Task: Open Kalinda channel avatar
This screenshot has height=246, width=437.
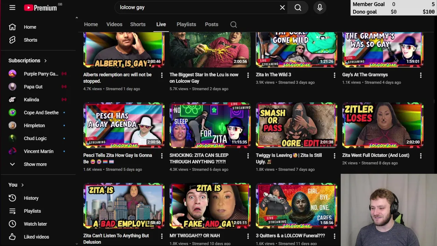Action: [x=12, y=100]
